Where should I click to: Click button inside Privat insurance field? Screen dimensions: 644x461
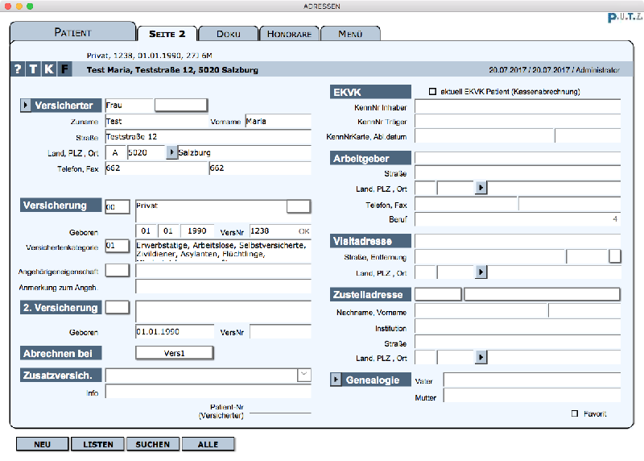pos(298,206)
